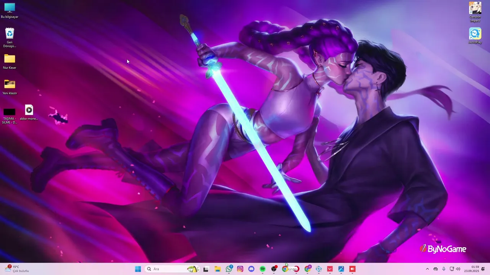This screenshot has width=490, height=275.
Task: Open the volume speaker tray icon
Action: pos(458,269)
